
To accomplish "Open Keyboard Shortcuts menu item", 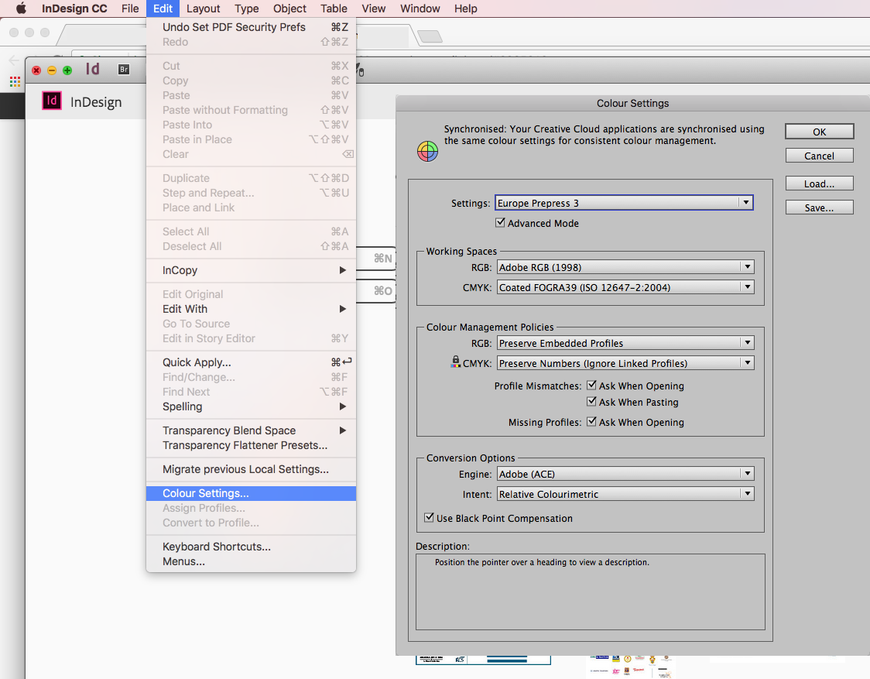I will click(x=251, y=547).
